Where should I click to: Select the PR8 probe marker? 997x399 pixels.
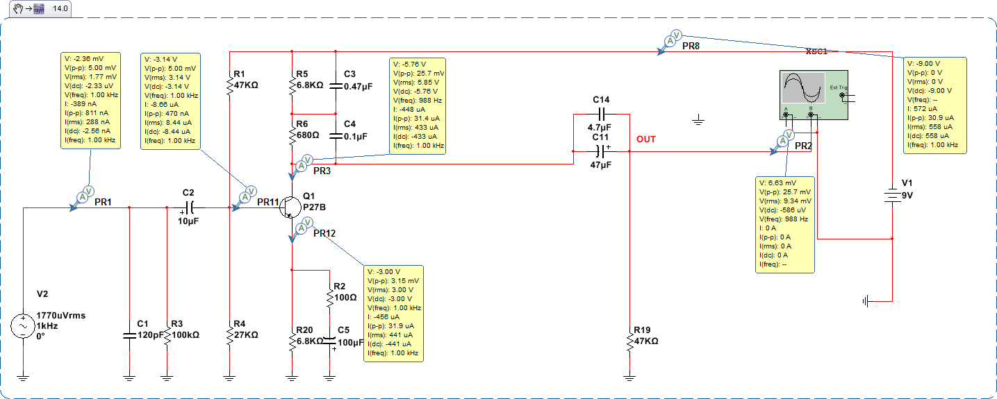click(668, 42)
